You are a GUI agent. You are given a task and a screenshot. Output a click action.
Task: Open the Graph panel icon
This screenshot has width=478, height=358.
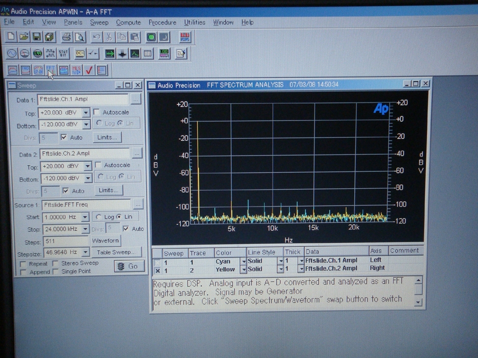pyautogui.click(x=135, y=54)
